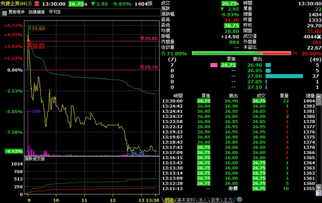Screen dimensions: 322x203
Task: Select ask price 26.90 in order book
Action: [x=255, y=65]
